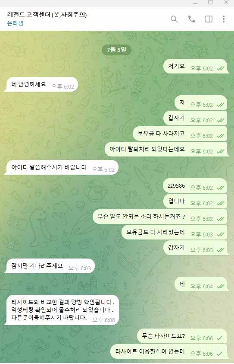
Task: Open the three-dot more options menu
Action: tap(224, 19)
